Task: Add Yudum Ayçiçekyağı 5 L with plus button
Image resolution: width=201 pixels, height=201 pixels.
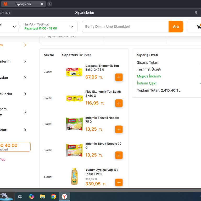Action: pos(119,182)
